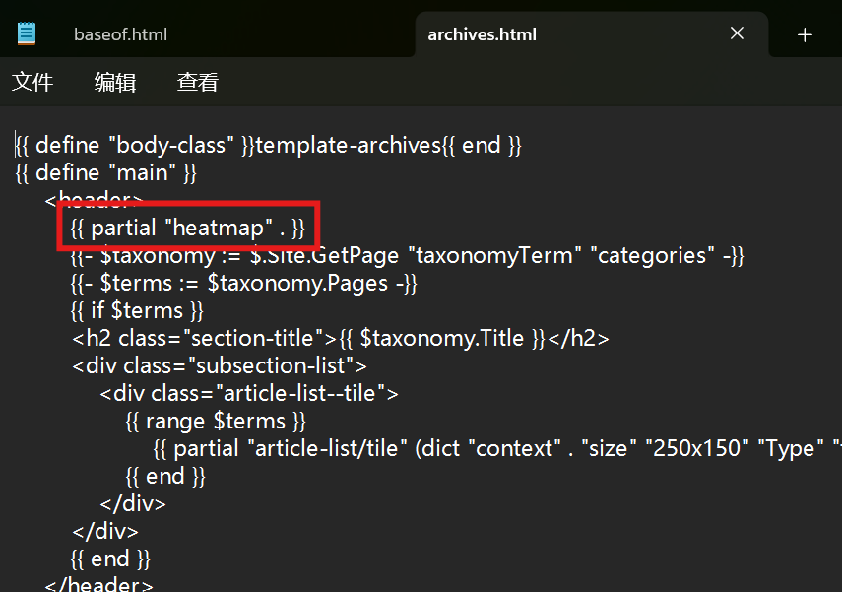
Task: Click the article-list/tile partial line
Action: coord(394,447)
